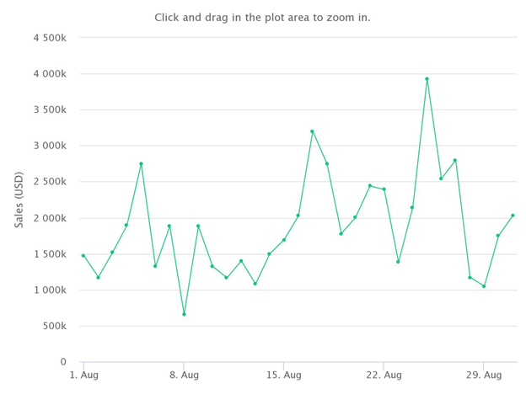Click the '8. Aug' x-axis label
The image size is (526, 394).
coord(184,375)
